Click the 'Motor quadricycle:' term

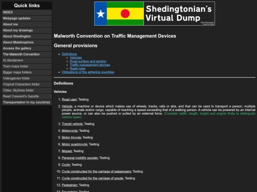point(75,144)
